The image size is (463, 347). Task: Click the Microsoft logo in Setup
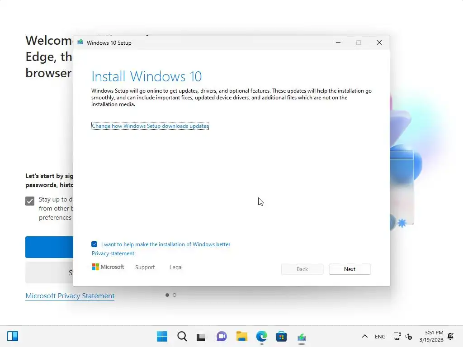(x=108, y=267)
